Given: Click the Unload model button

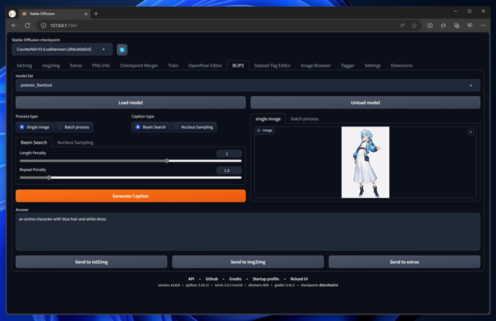Looking at the screenshot, I should pos(365,102).
